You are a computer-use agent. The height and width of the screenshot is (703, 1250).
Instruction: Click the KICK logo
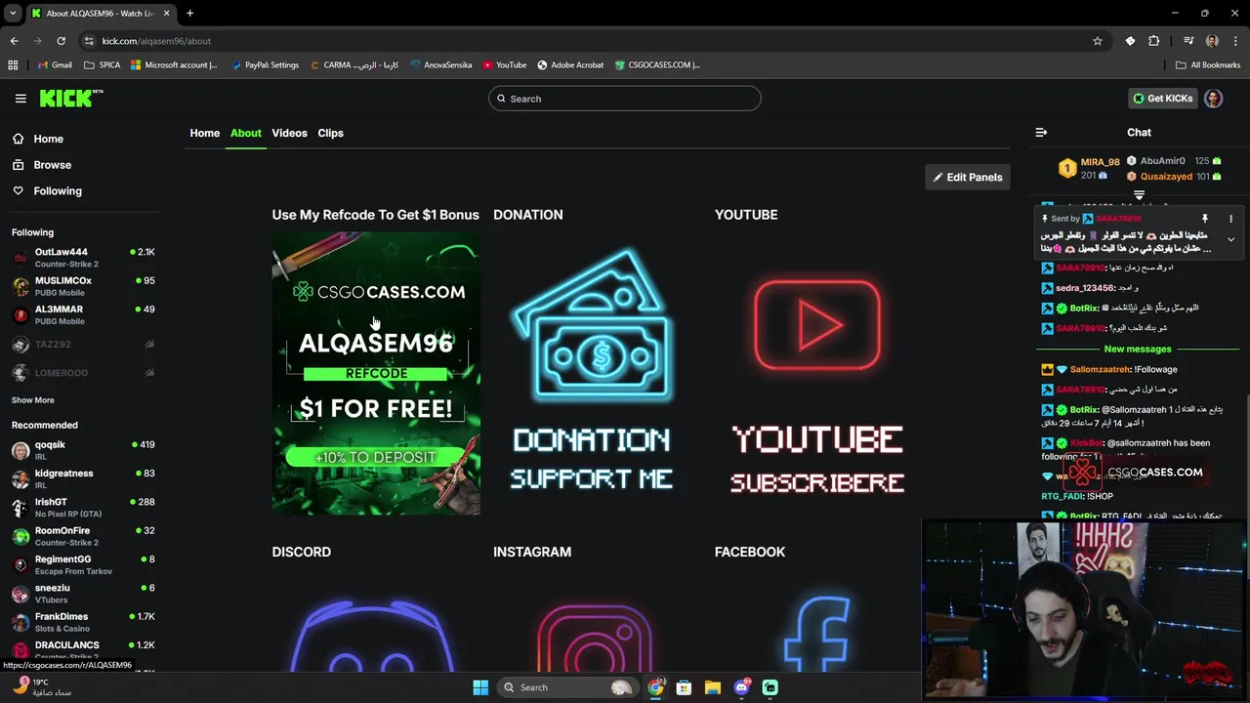click(71, 98)
